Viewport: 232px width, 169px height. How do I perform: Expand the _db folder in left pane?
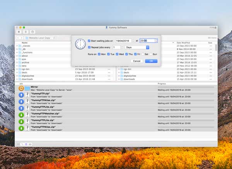click(x=17, y=49)
